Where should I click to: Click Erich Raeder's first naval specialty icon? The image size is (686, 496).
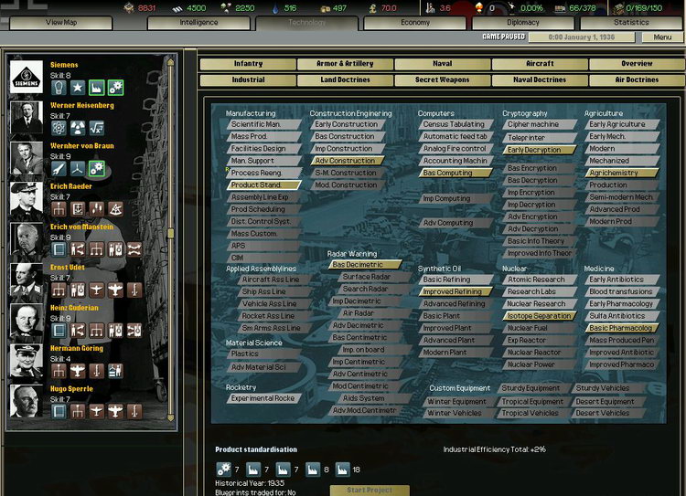coord(59,209)
